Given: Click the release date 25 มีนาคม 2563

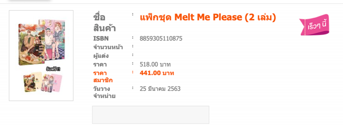Looking at the screenshot, I should [160, 89].
